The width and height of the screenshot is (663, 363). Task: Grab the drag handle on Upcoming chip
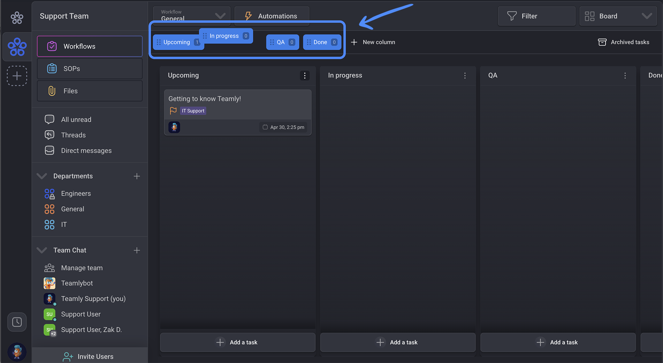click(159, 42)
